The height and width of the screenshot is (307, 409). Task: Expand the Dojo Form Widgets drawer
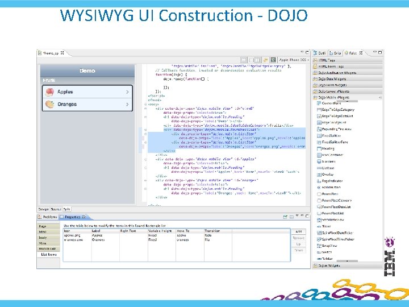tap(347, 85)
